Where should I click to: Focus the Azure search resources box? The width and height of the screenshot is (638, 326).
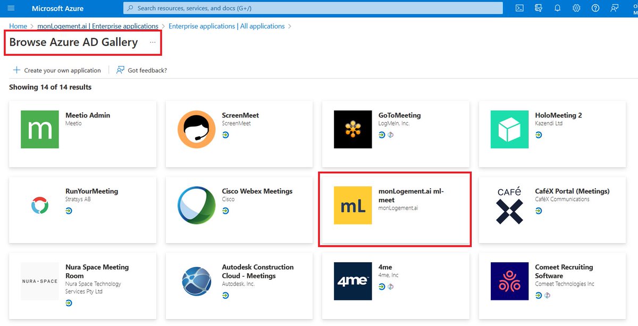[313, 8]
